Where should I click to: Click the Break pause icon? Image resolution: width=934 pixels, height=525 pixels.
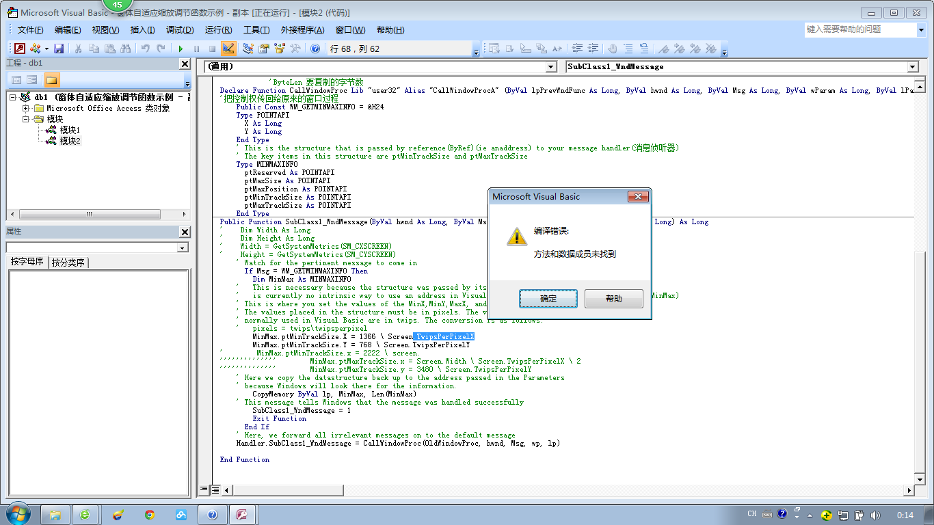(196, 49)
